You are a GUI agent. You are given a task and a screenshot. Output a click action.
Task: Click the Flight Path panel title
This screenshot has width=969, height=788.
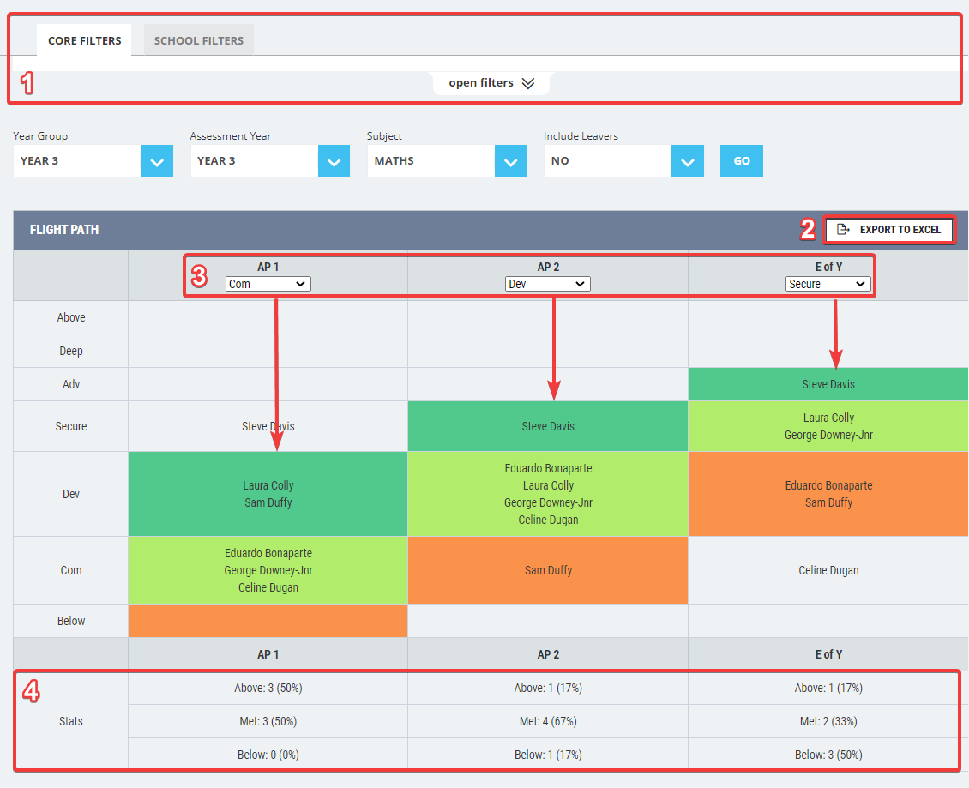(x=64, y=229)
